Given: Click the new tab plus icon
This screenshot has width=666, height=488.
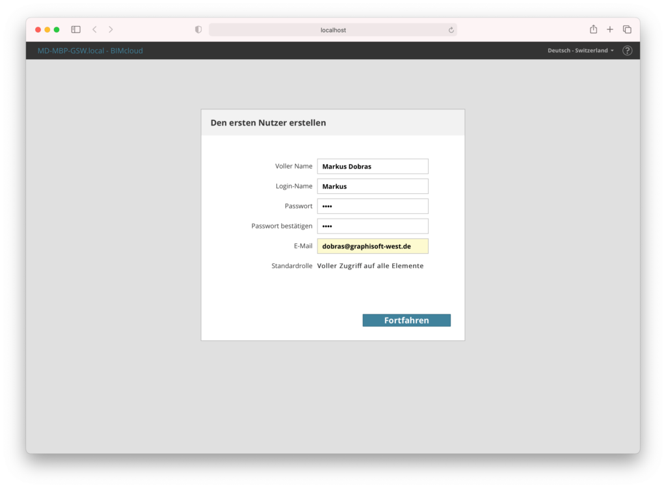Looking at the screenshot, I should 609,29.
